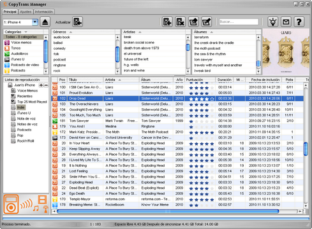Click the Artistas list scrollbar thumb
This screenshot has height=229, width=312.
click(188, 47)
